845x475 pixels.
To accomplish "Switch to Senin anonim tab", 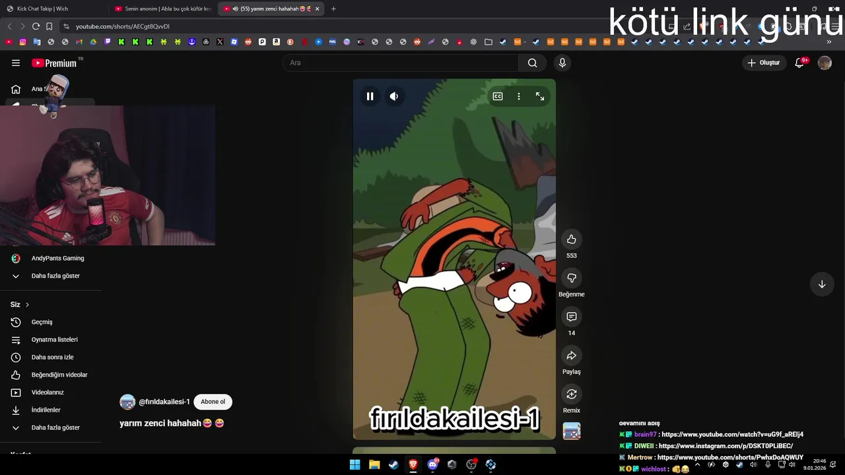I will (x=162, y=9).
